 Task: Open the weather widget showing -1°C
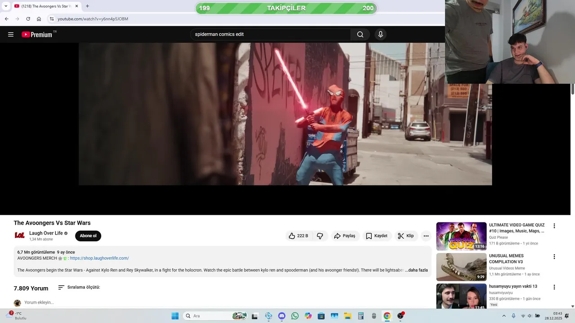(17, 316)
